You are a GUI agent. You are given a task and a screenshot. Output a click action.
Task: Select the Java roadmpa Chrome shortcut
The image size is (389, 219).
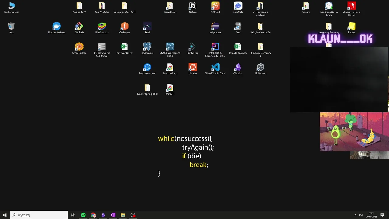(170, 69)
